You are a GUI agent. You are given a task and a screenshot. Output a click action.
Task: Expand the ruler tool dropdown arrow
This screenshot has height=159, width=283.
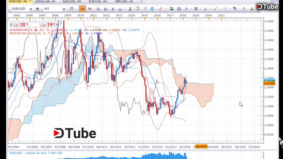click(x=165, y=9)
